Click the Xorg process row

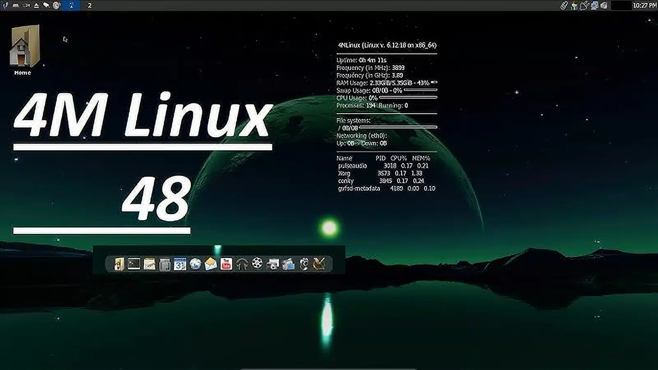(380, 173)
